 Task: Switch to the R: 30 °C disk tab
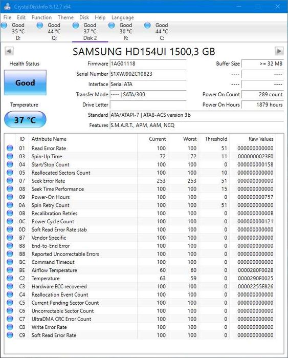coord(126,32)
